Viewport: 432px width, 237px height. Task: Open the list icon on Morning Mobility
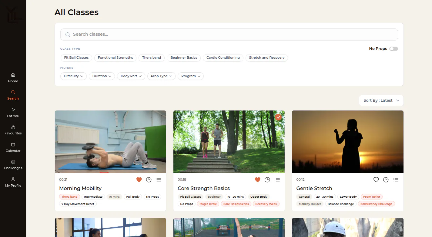click(159, 180)
